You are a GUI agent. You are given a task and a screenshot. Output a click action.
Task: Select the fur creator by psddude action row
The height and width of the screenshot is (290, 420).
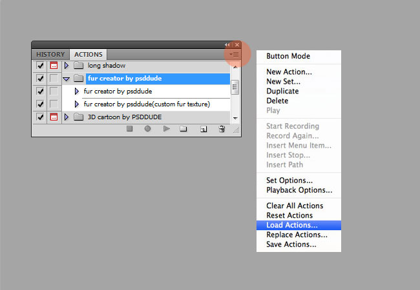coord(146,92)
